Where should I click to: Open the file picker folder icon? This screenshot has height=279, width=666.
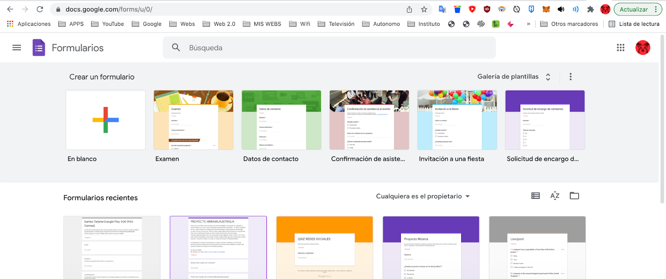coord(574,196)
